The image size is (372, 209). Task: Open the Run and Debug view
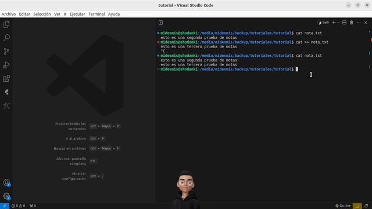coord(6,64)
